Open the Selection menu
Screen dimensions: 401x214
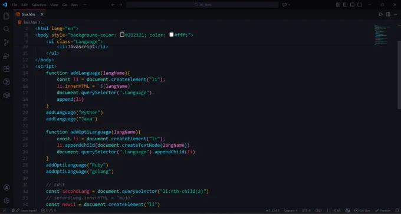click(39, 5)
